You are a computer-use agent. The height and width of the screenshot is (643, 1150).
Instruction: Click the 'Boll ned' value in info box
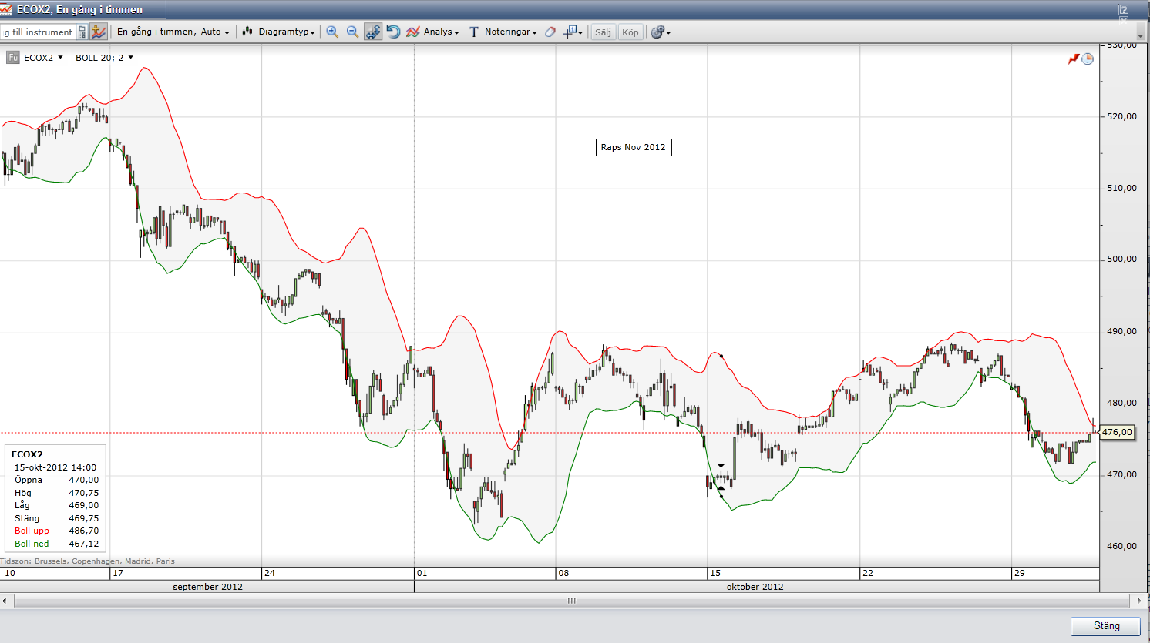pos(83,544)
